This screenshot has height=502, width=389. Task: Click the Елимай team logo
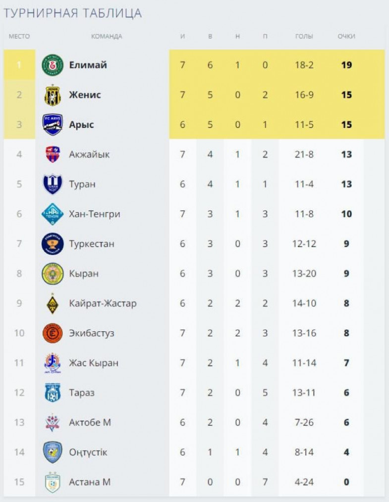(x=53, y=65)
